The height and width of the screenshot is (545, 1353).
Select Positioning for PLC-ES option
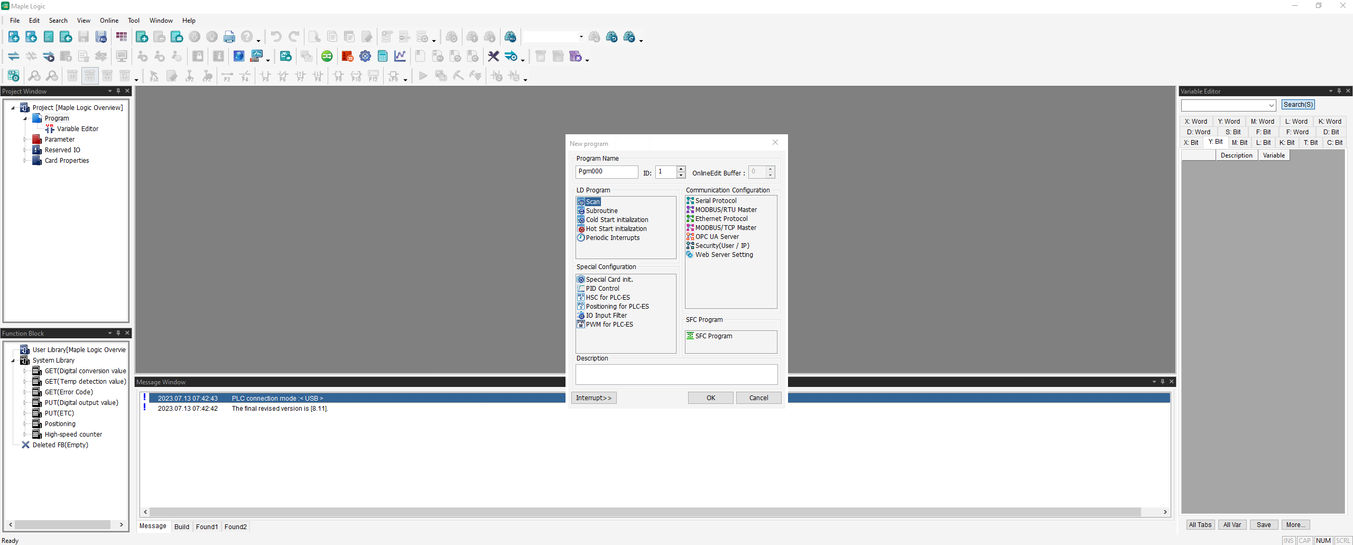tap(617, 306)
